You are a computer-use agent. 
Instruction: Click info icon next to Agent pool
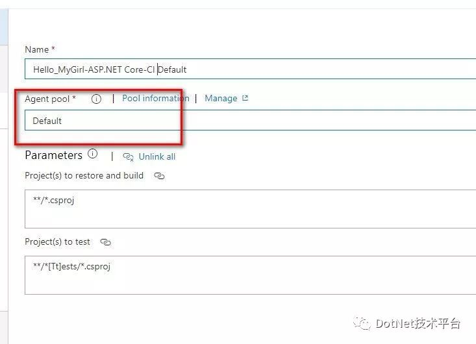(96, 99)
